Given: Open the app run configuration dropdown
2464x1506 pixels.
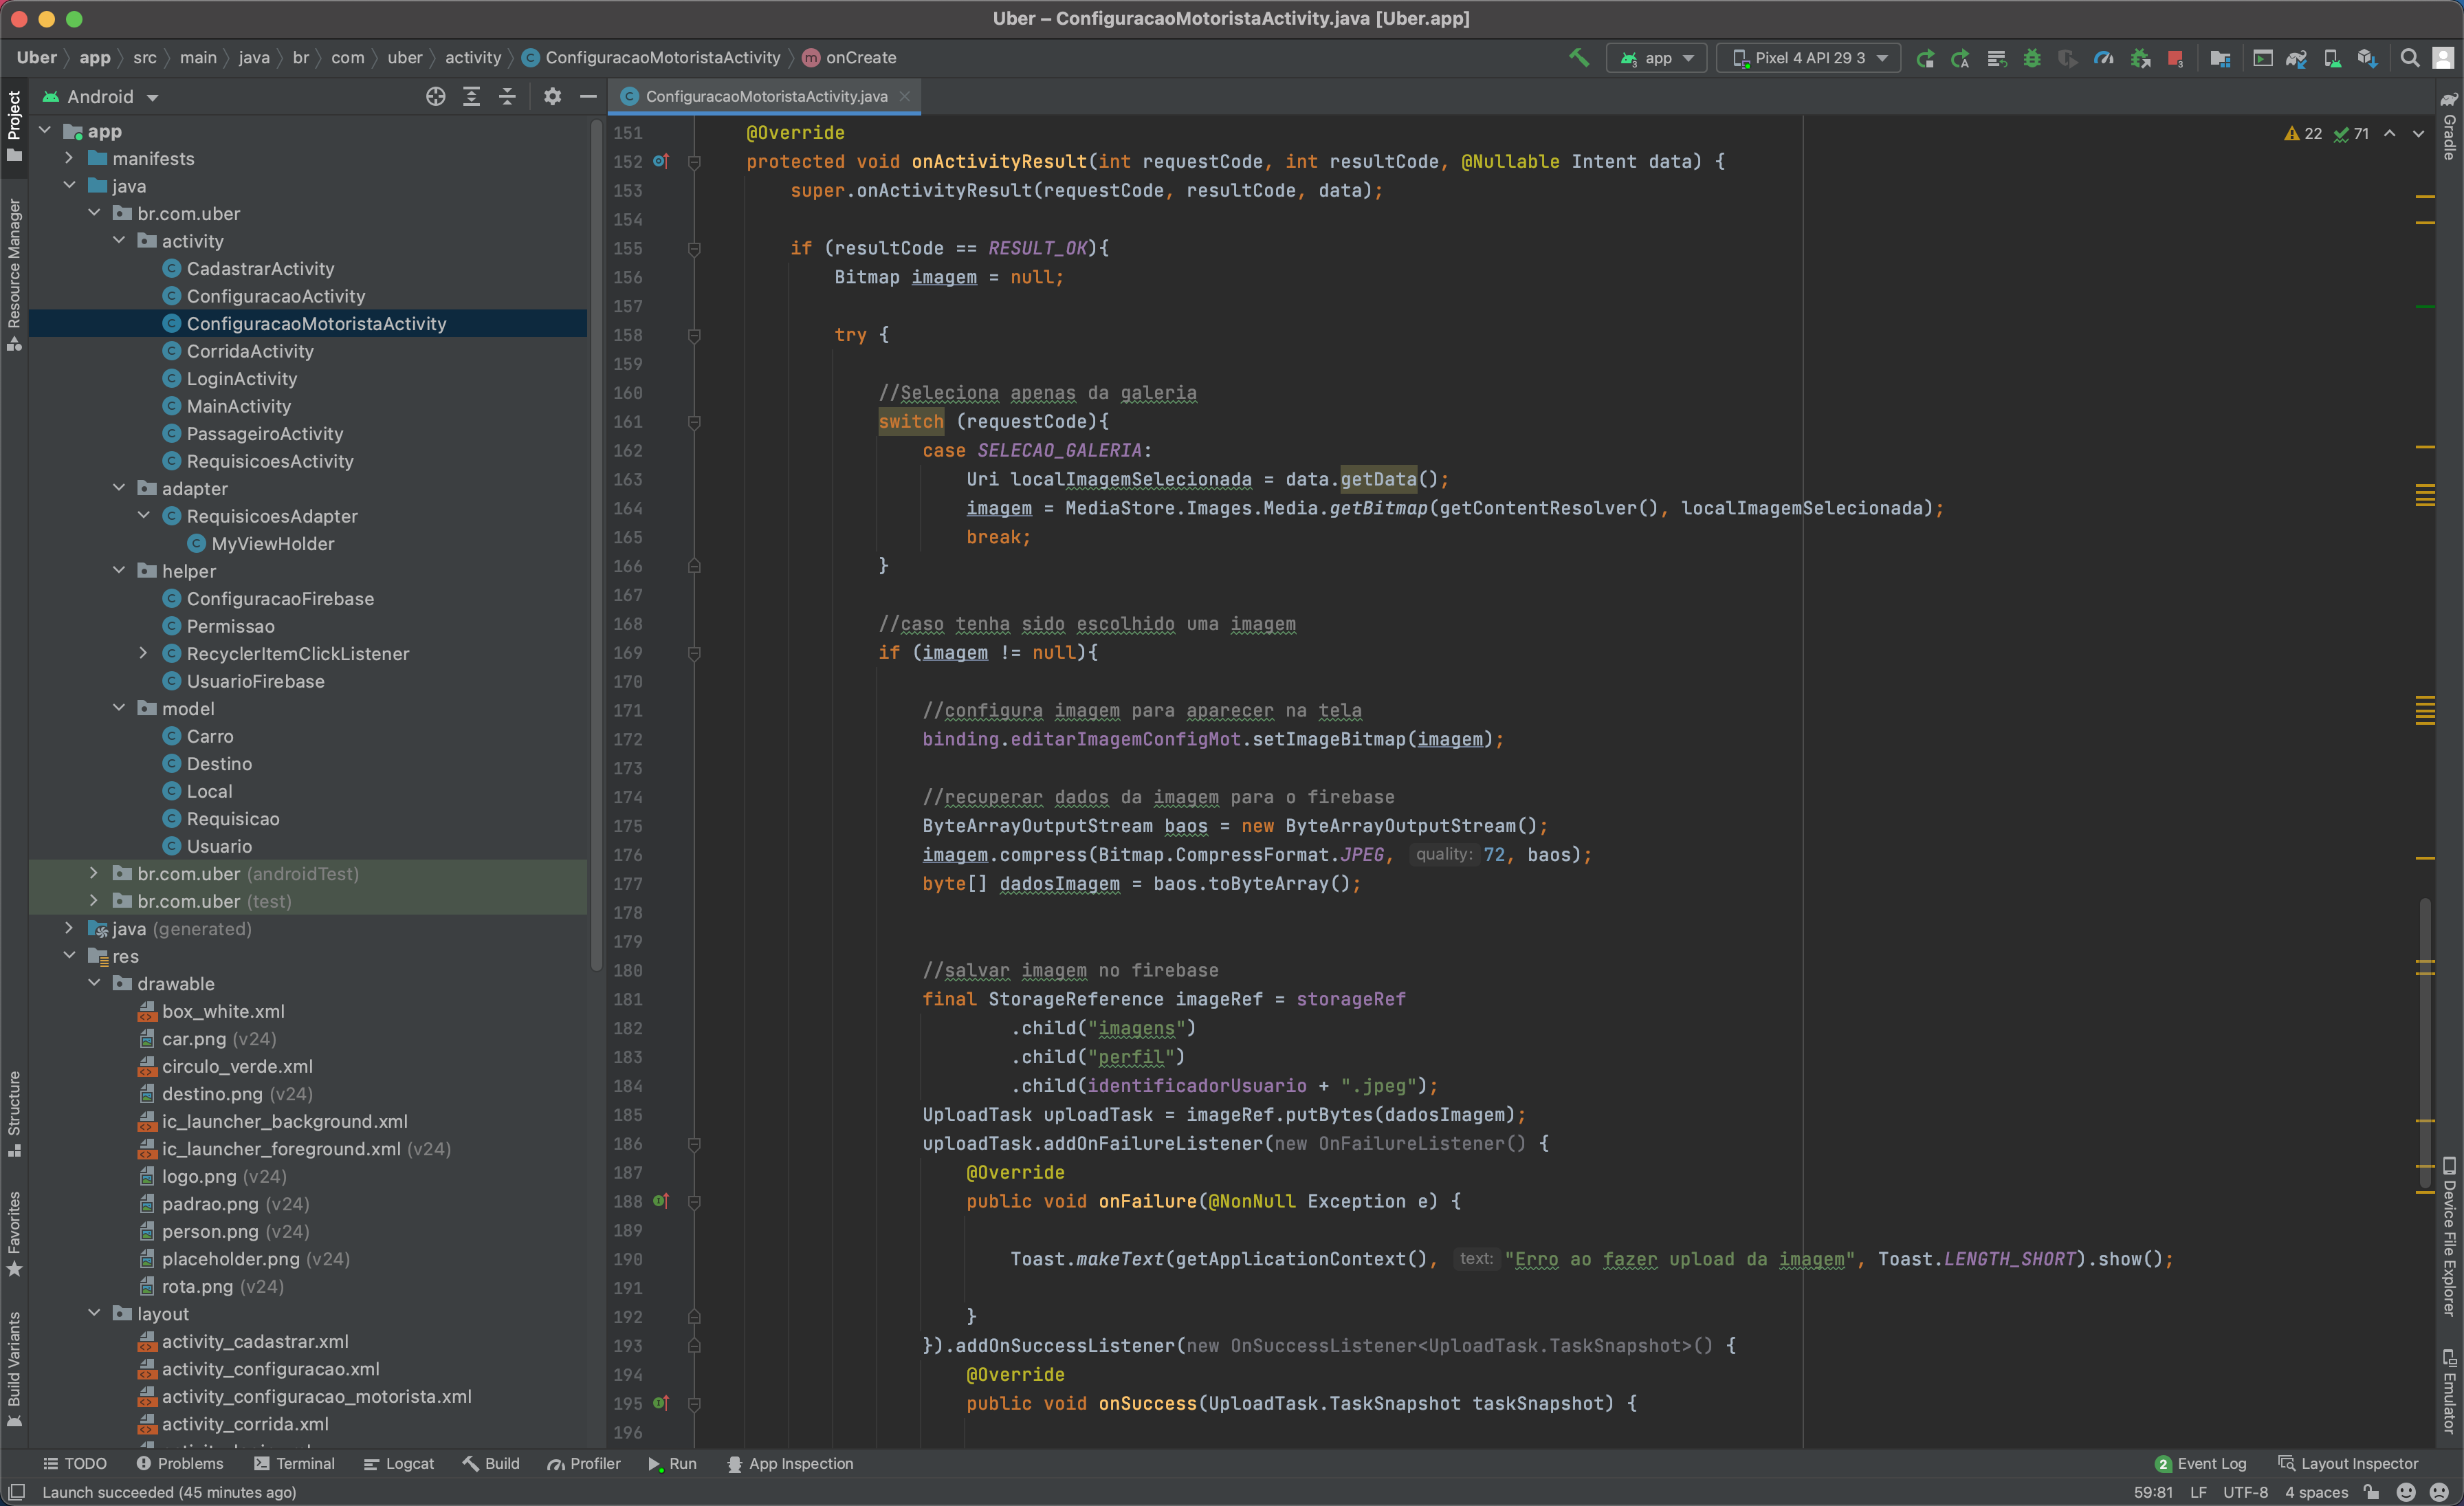Looking at the screenshot, I should click(1656, 58).
